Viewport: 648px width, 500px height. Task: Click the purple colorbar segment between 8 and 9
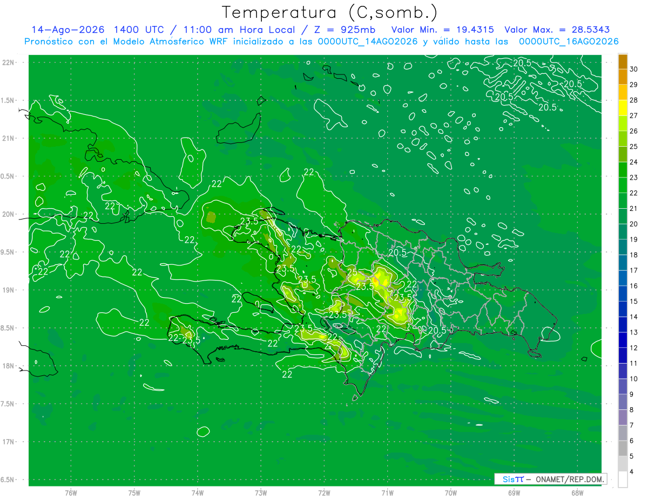[x=623, y=402]
